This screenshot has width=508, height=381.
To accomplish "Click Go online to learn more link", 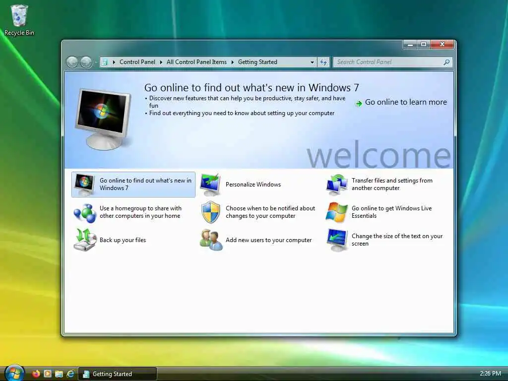I will pyautogui.click(x=406, y=102).
